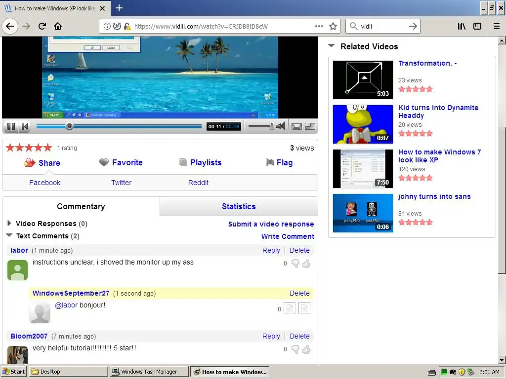506x379 pixels.
Task: Open the Library bookshelf icon
Action: 462,26
